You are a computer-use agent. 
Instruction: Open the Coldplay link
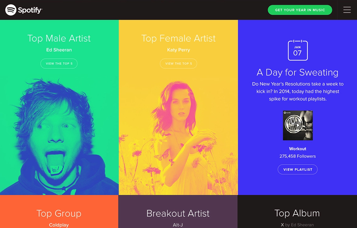click(59, 225)
